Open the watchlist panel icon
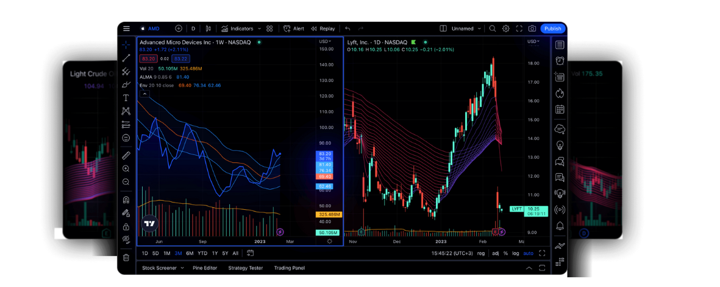 pyautogui.click(x=559, y=45)
